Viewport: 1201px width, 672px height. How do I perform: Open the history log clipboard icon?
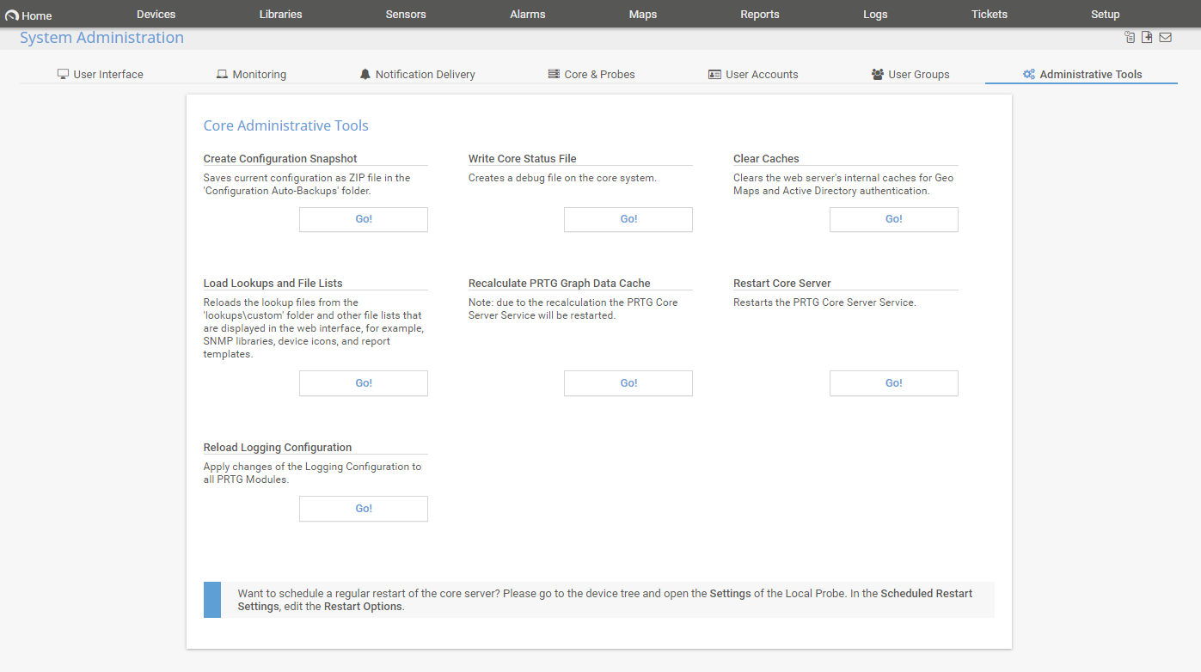point(1130,37)
